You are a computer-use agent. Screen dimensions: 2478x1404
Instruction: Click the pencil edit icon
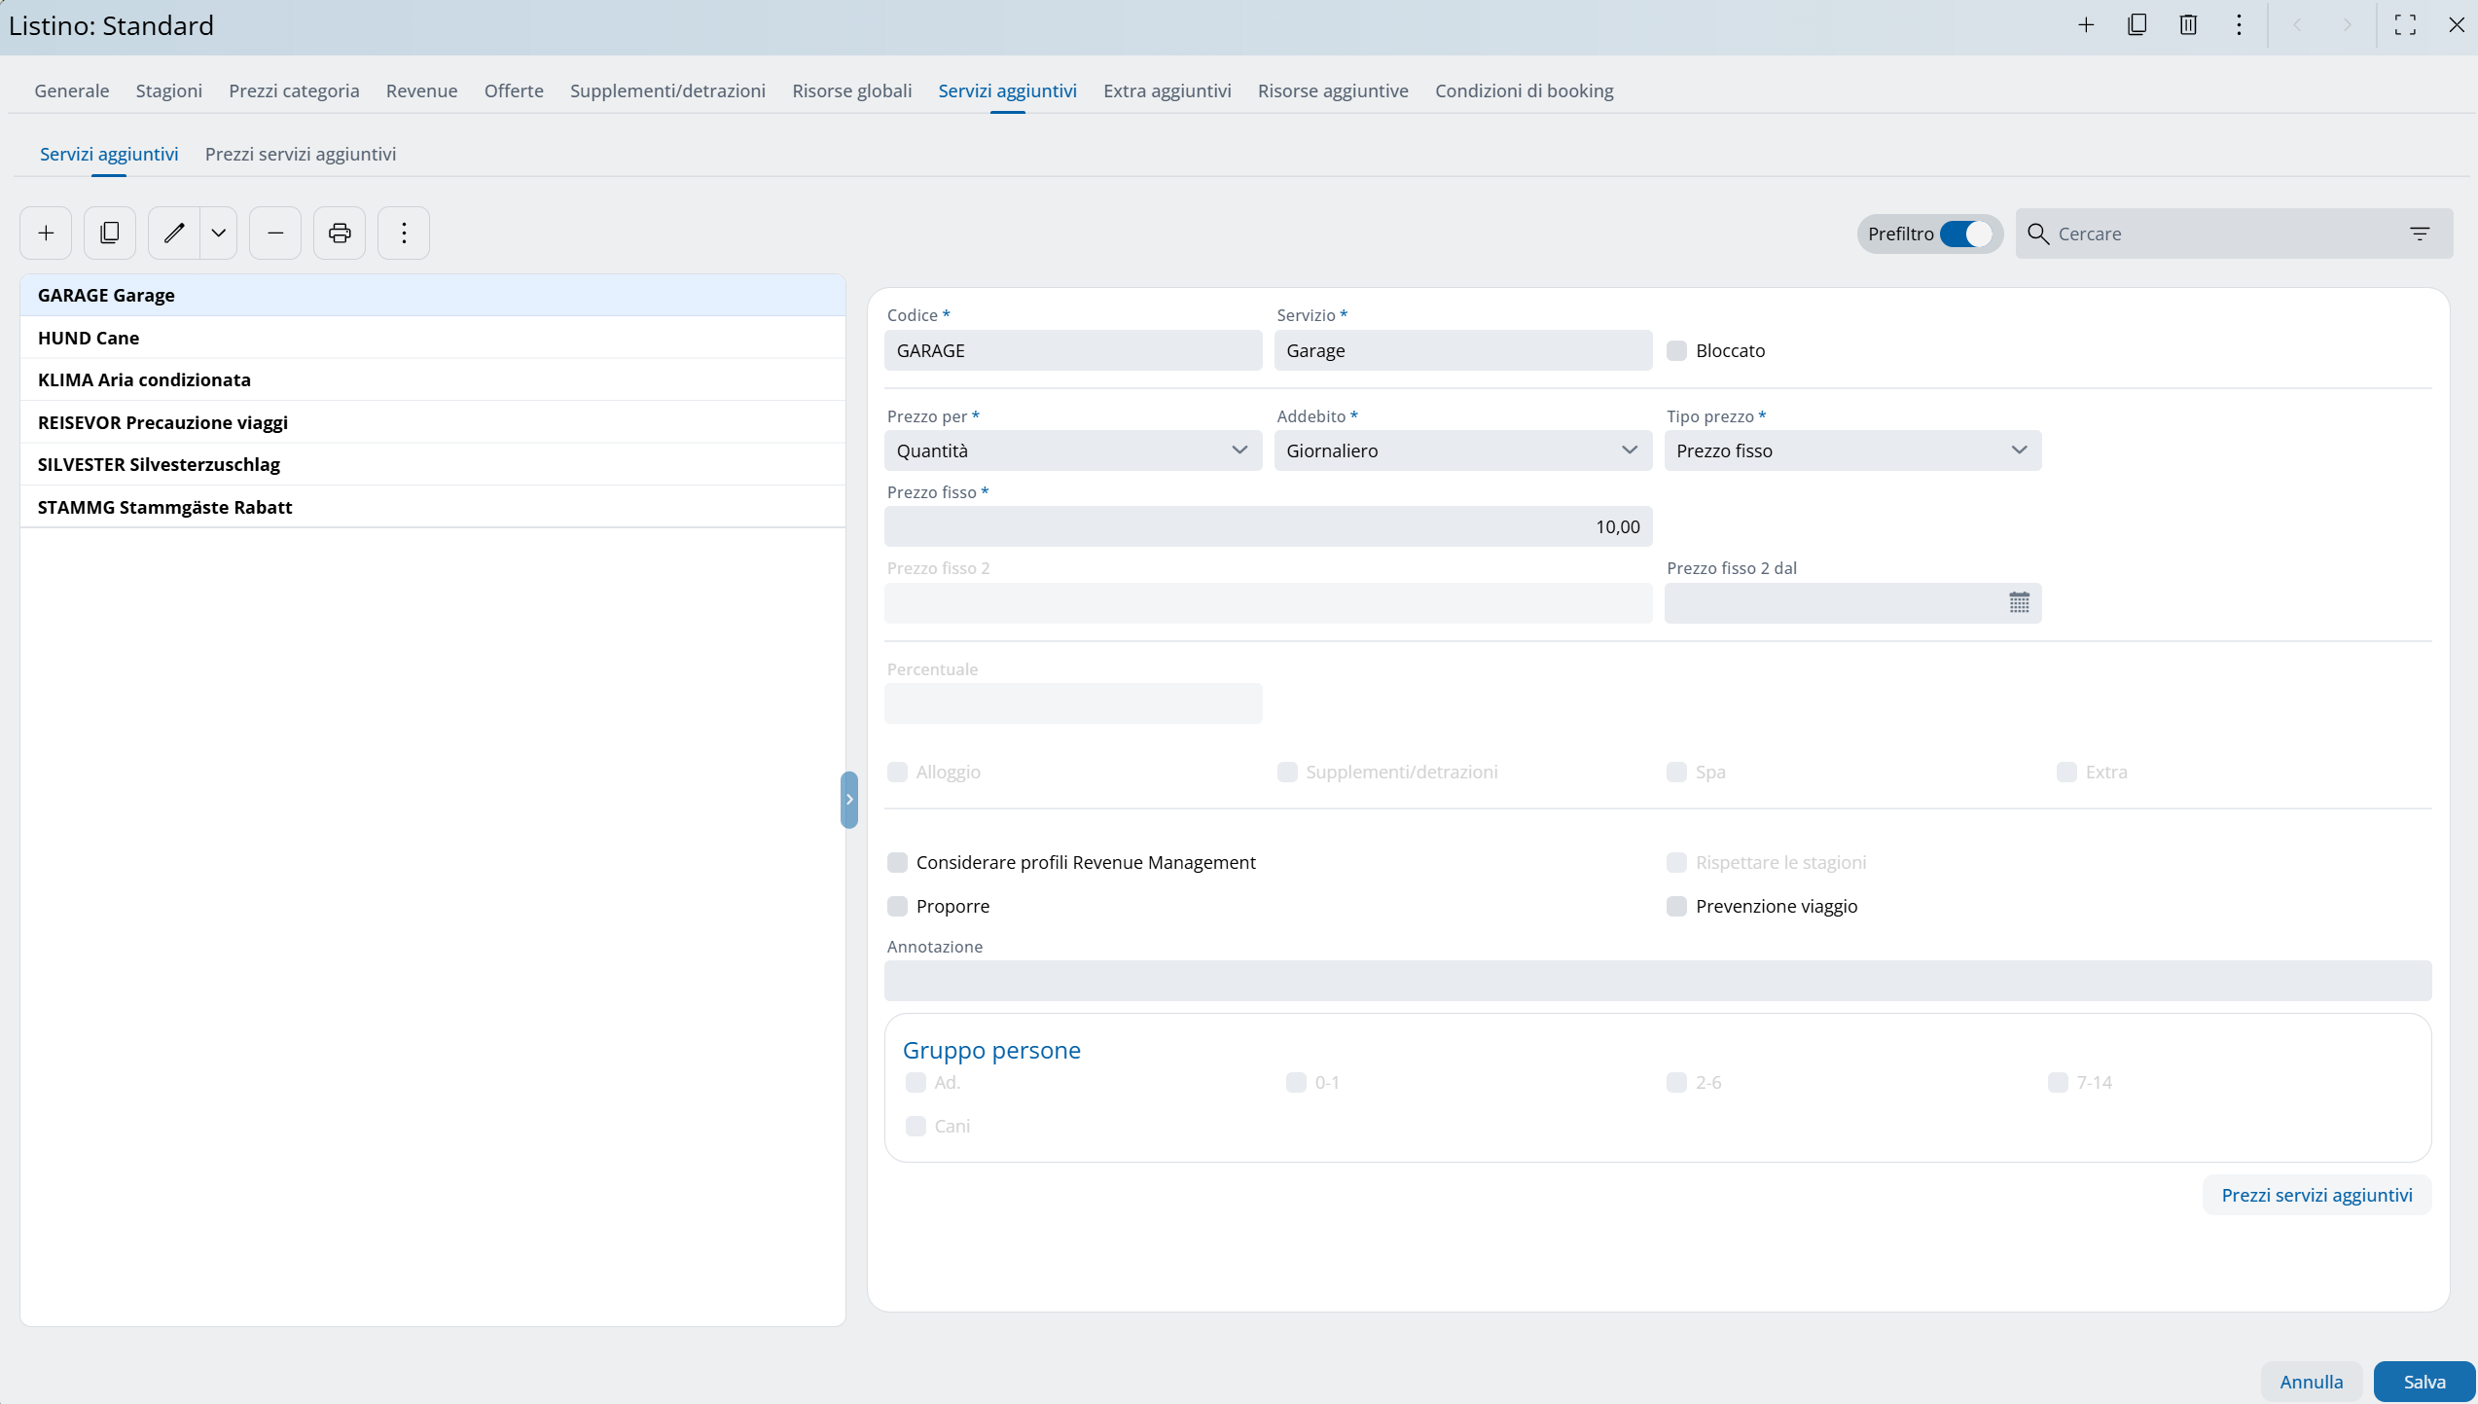click(174, 234)
